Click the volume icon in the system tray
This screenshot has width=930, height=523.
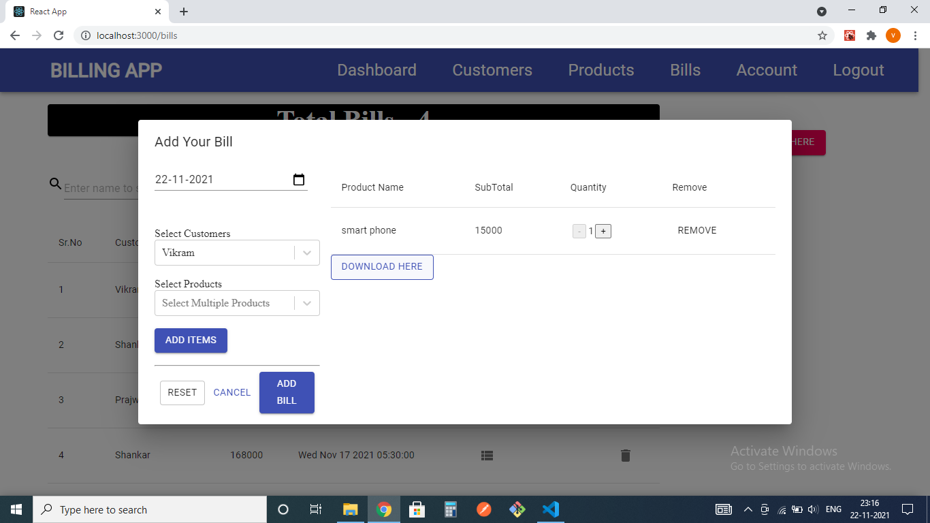[813, 509]
